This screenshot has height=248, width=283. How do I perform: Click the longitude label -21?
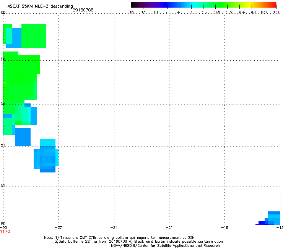coord(169,228)
